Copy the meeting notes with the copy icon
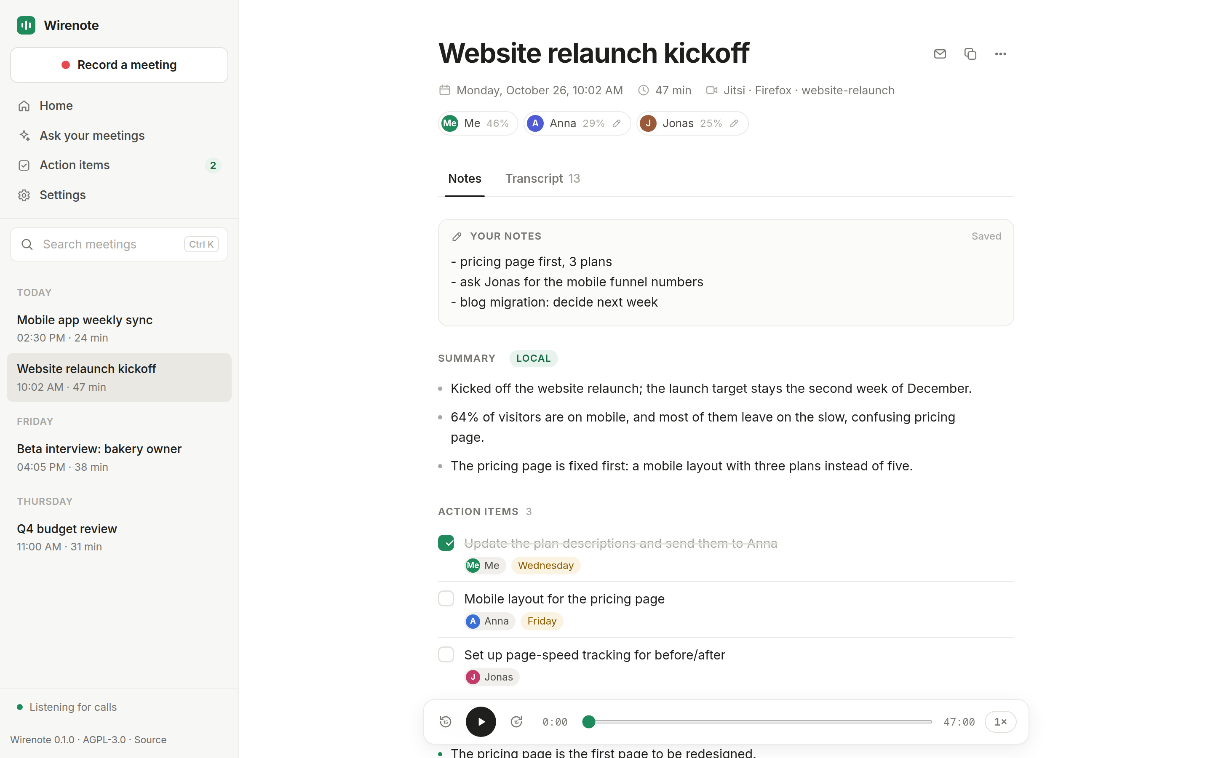Image resolution: width=1213 pixels, height=758 pixels. pyautogui.click(x=970, y=53)
